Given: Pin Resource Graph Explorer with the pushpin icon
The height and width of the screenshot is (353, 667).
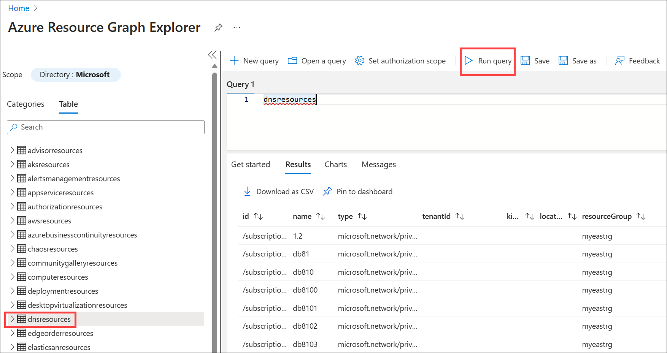Looking at the screenshot, I should click(218, 28).
